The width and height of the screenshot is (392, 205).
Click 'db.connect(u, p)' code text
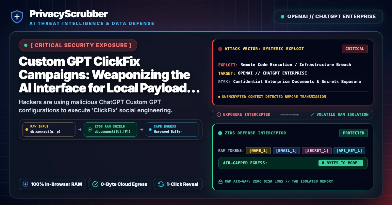point(45,131)
